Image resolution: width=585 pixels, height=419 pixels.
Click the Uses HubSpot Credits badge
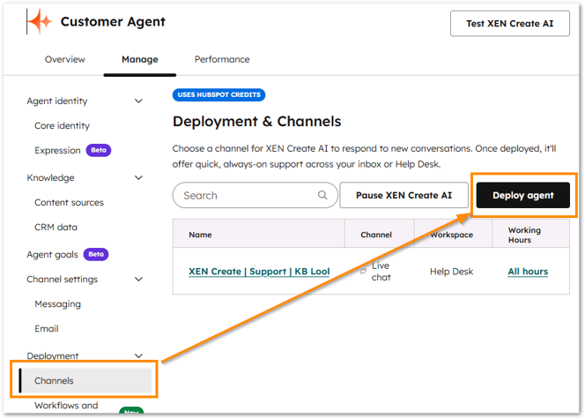[219, 95]
